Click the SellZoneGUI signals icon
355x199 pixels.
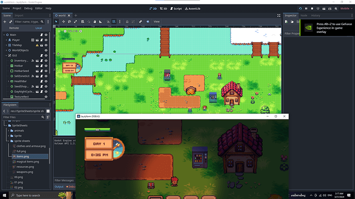click(33, 76)
